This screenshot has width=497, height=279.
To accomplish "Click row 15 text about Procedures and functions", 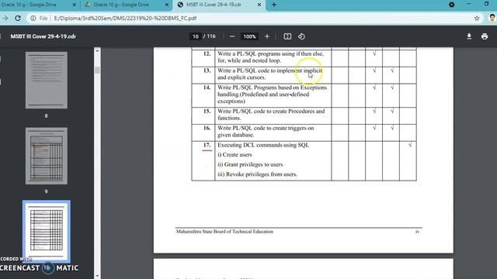I will (x=271, y=115).
